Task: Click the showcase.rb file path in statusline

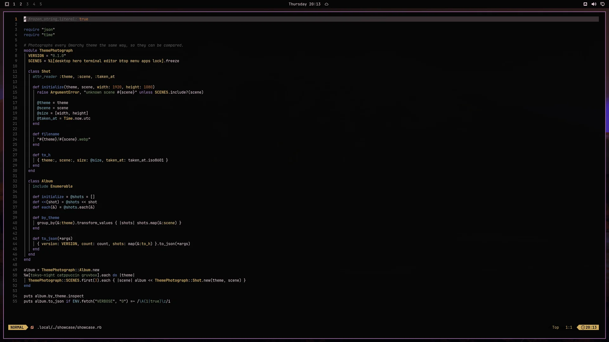Action: point(69,327)
